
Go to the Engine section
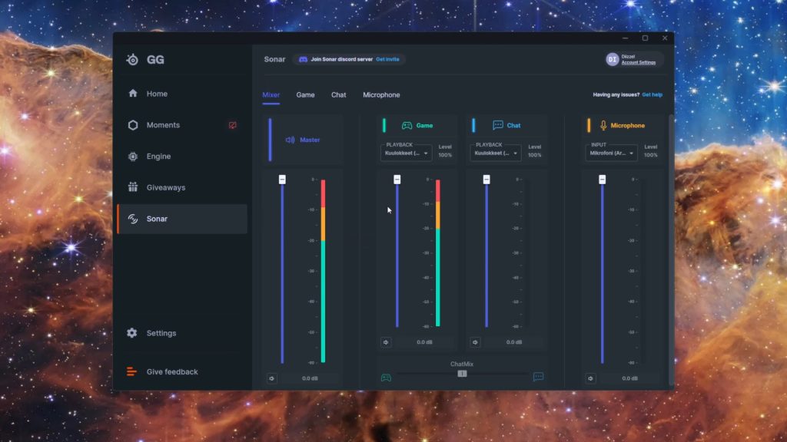[x=158, y=157]
